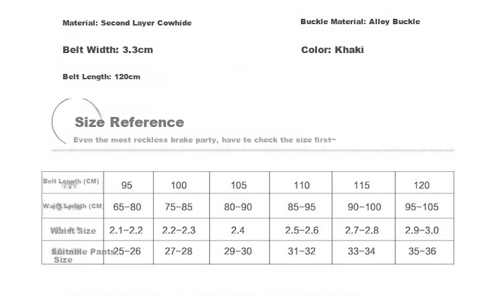Select the 29-30 pants size cell
The image size is (504, 297).
pyautogui.click(x=239, y=253)
